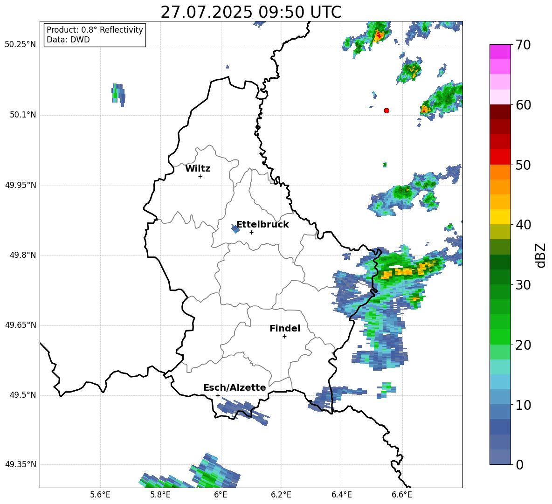Click the 49.65°N latitude label
The width and height of the screenshot is (552, 504).
click(x=21, y=325)
